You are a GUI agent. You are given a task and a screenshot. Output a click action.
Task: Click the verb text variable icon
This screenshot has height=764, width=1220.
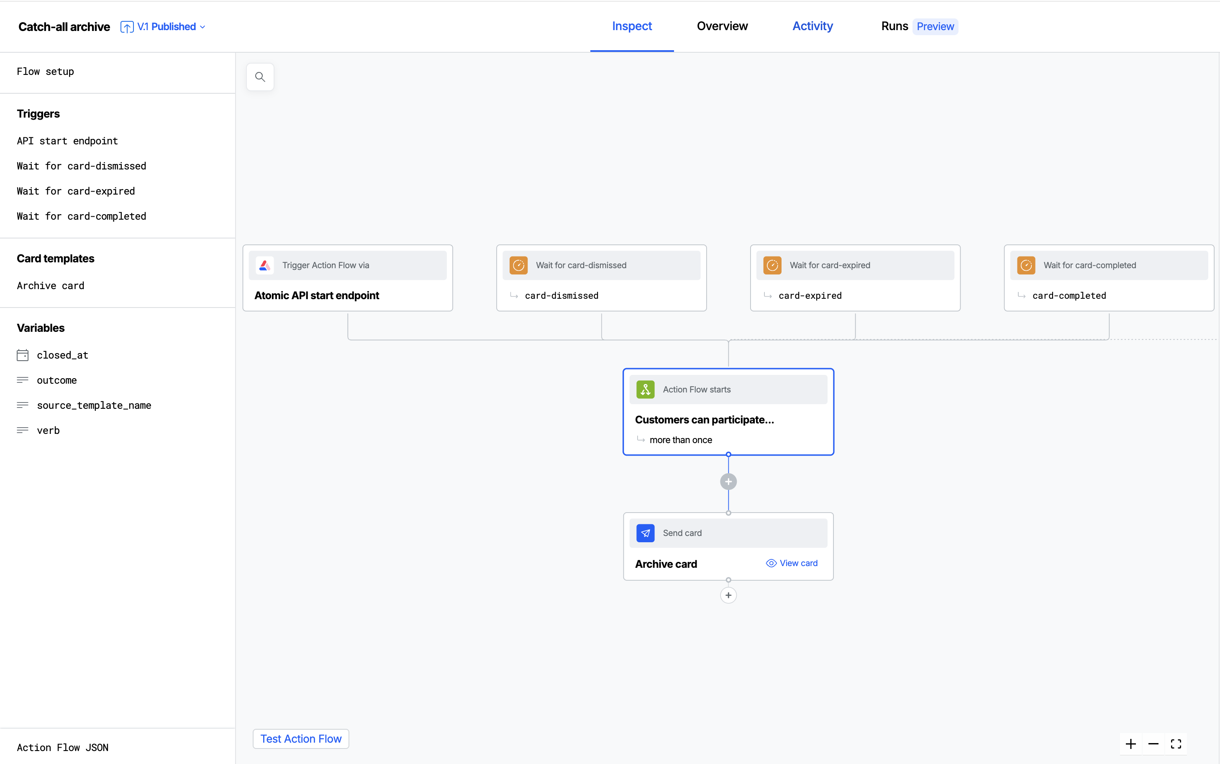(x=23, y=431)
